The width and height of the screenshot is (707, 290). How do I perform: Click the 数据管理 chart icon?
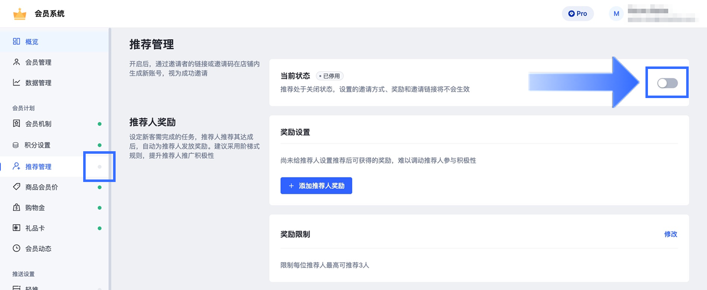[x=16, y=82]
